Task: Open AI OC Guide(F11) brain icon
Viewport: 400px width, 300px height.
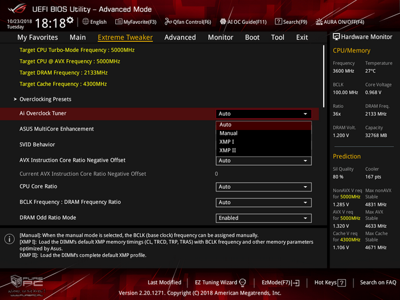Action: pyautogui.click(x=223, y=21)
